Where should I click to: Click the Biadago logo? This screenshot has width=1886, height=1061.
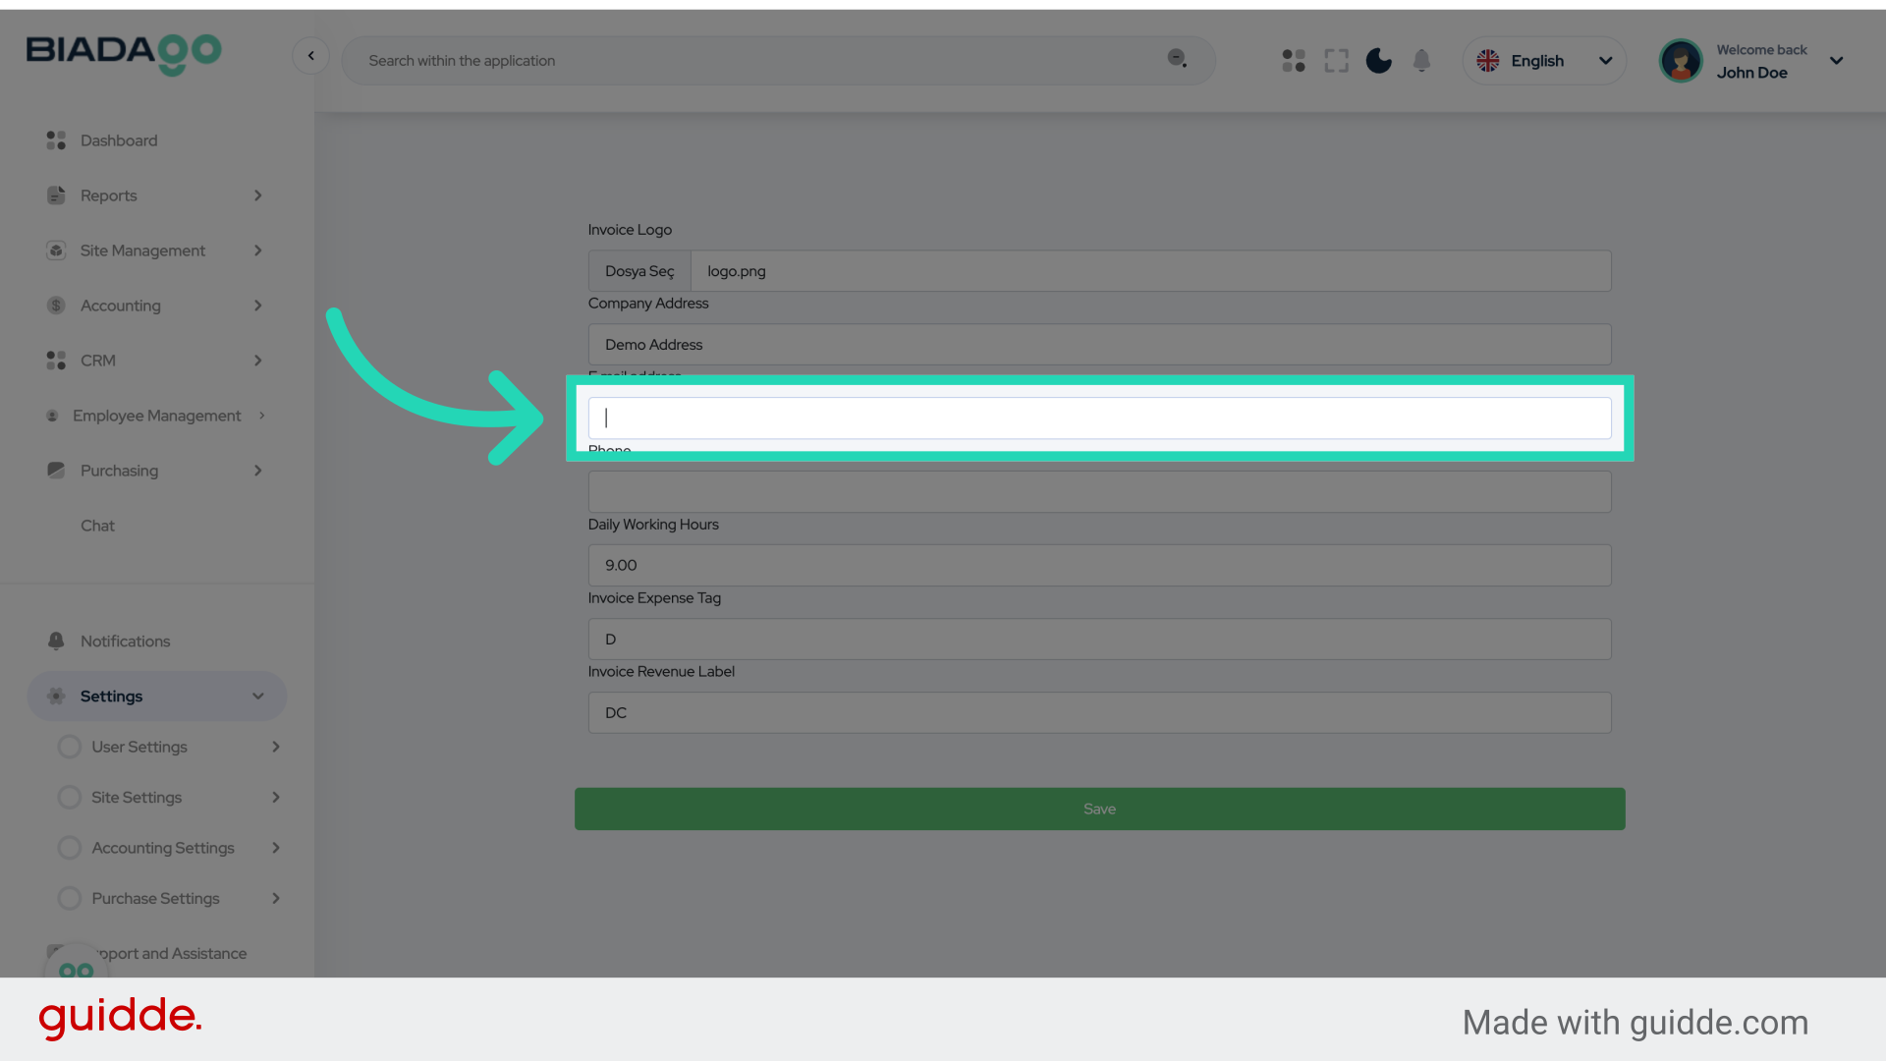[124, 53]
